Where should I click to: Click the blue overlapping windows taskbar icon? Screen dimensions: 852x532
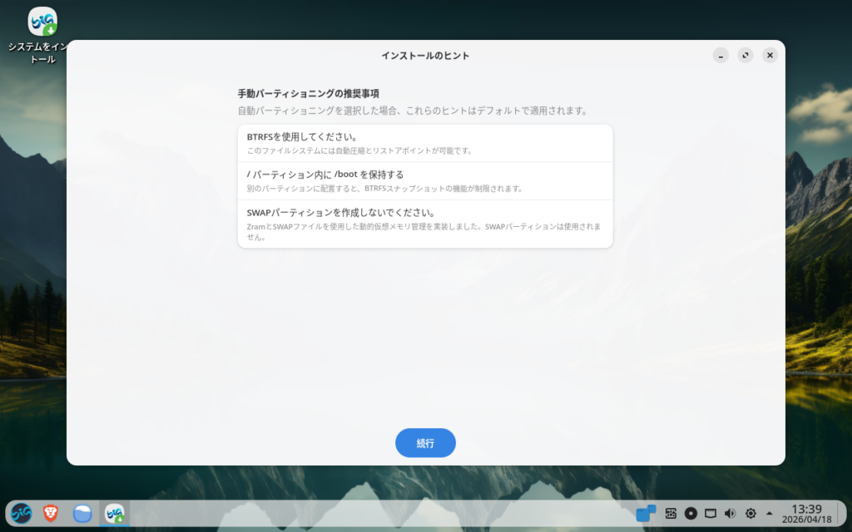pos(646,514)
